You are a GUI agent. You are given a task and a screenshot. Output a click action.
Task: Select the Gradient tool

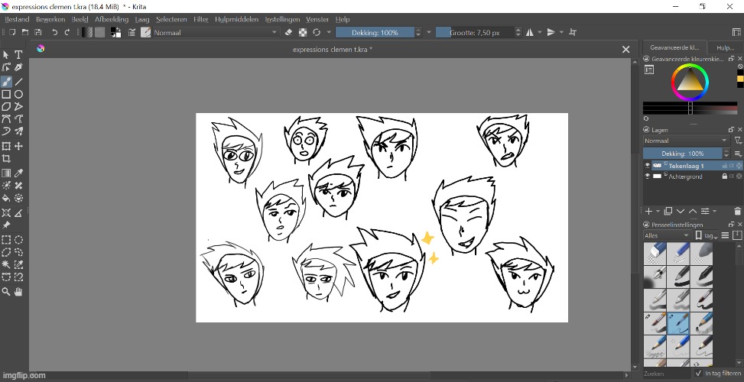coord(6,173)
